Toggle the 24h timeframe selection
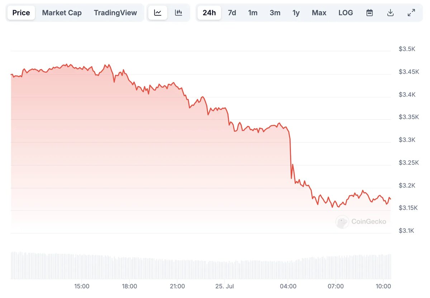This screenshot has width=430, height=298. tap(209, 13)
